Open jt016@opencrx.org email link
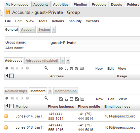Viewport: 140px width, 133px height. pos(120,127)
